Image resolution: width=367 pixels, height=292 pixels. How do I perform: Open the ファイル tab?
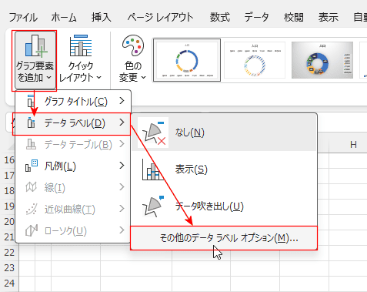23,18
